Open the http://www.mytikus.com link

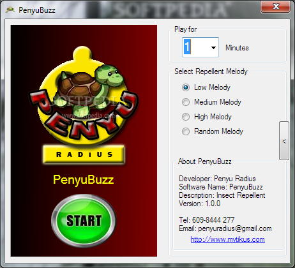click(x=227, y=239)
